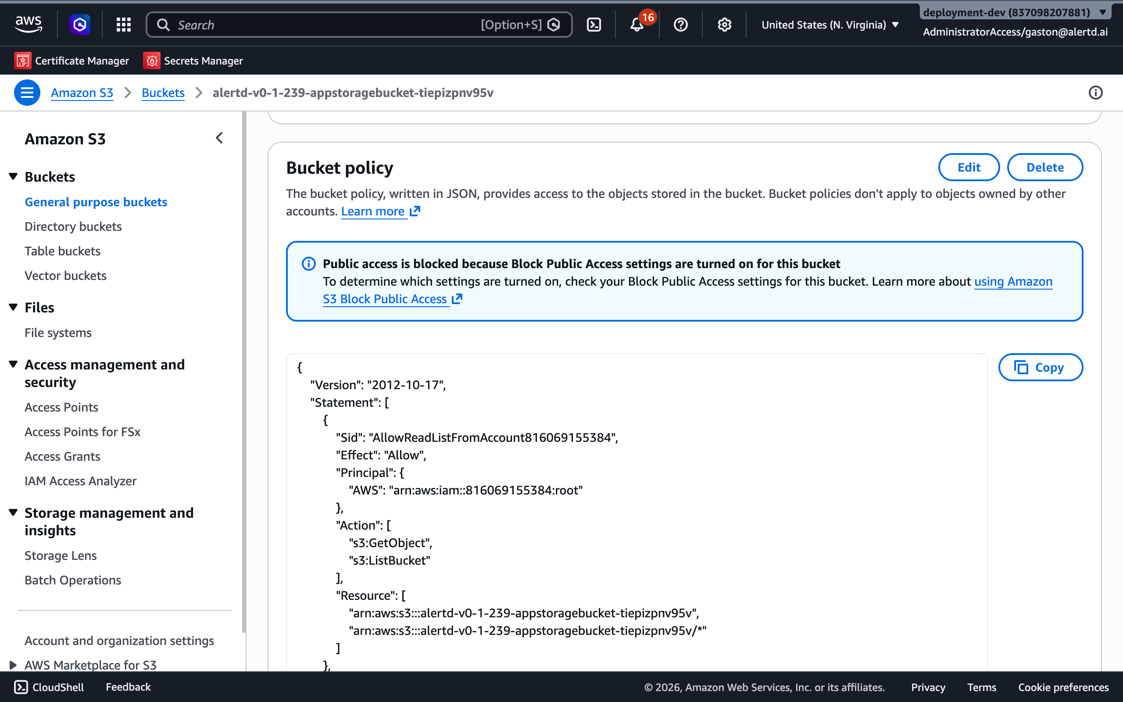The width and height of the screenshot is (1123, 702).
Task: Collapse Access management and security section
Action: 14,365
